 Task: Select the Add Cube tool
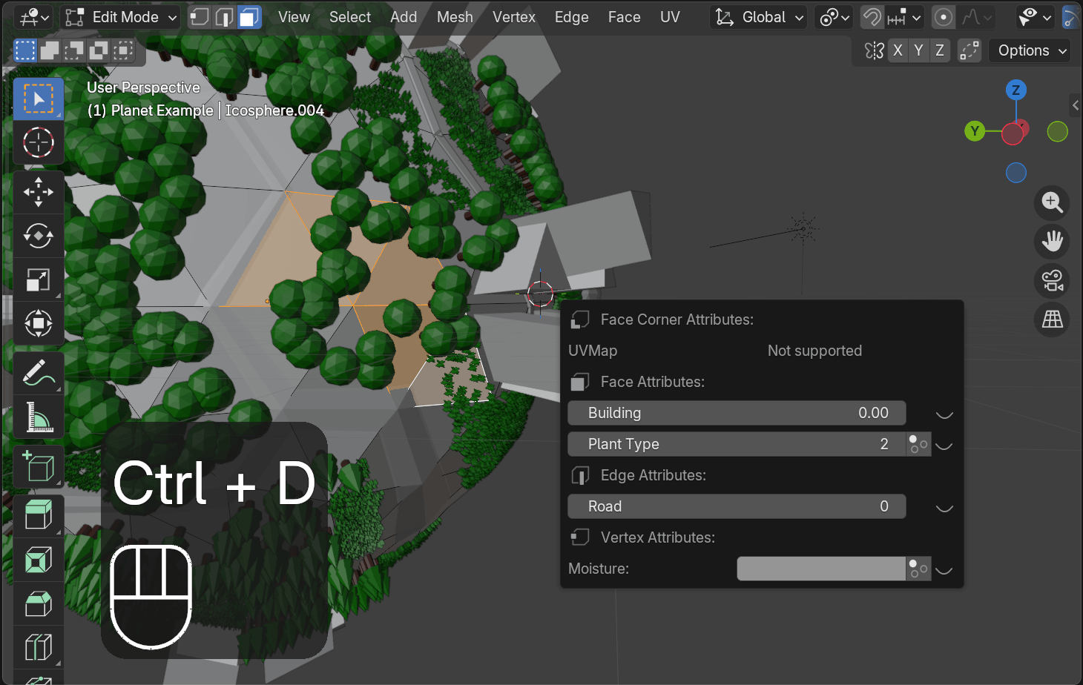coord(39,466)
